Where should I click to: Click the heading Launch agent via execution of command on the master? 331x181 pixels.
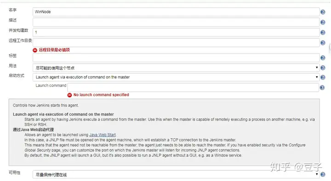click(63, 114)
